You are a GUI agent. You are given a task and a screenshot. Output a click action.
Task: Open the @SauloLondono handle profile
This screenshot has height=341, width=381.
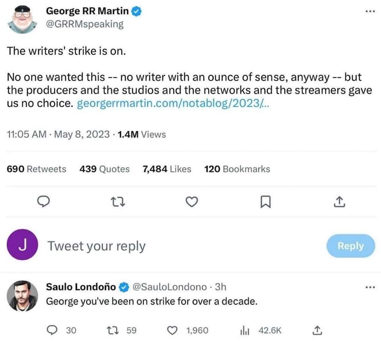tap(169, 287)
